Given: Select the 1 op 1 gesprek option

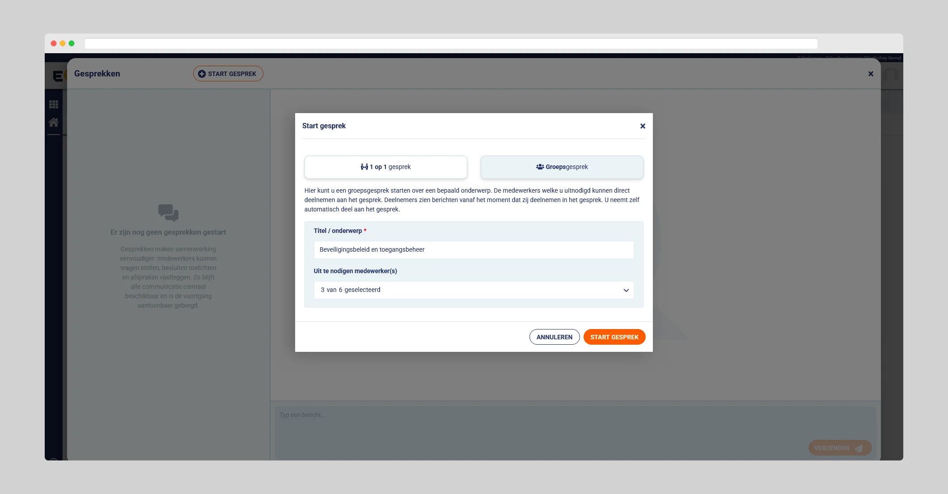Looking at the screenshot, I should [x=385, y=167].
